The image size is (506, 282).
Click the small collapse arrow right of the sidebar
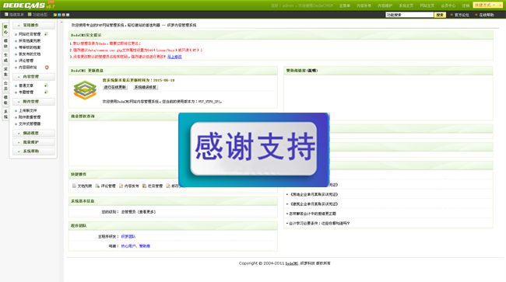pos(61,23)
